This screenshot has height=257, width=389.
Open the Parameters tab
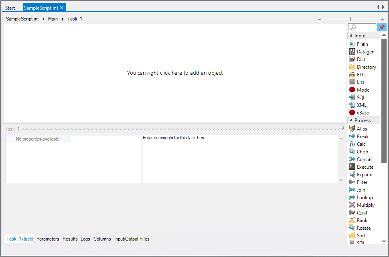[x=48, y=239]
